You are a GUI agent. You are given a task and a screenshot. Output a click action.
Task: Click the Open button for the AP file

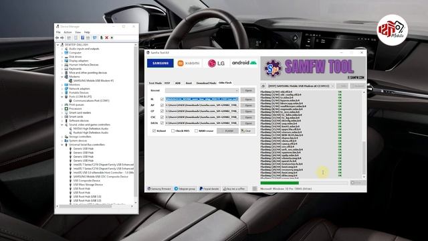coord(248,105)
